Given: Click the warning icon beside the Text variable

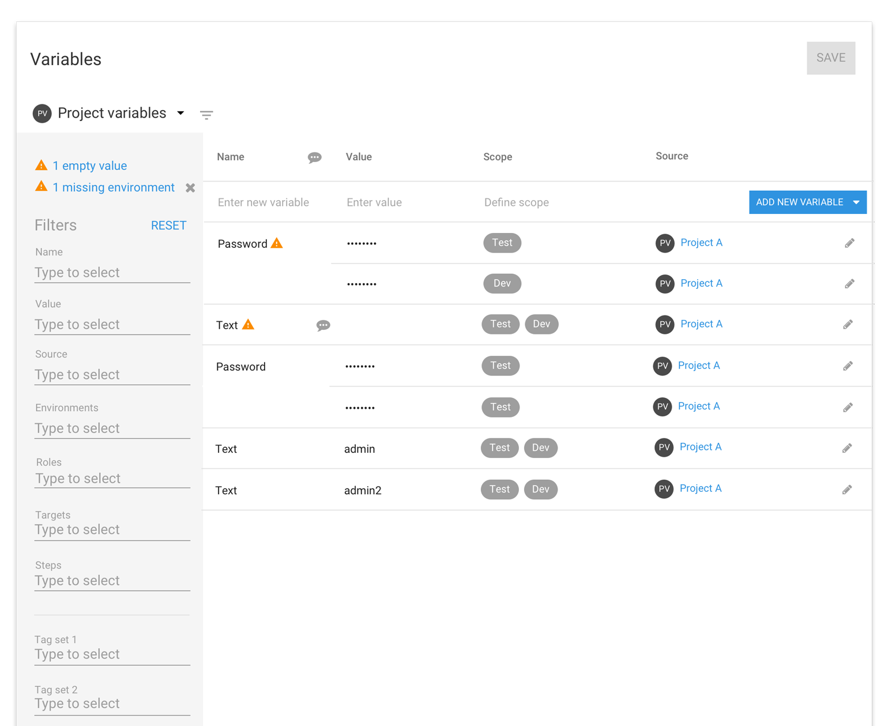Looking at the screenshot, I should (249, 324).
